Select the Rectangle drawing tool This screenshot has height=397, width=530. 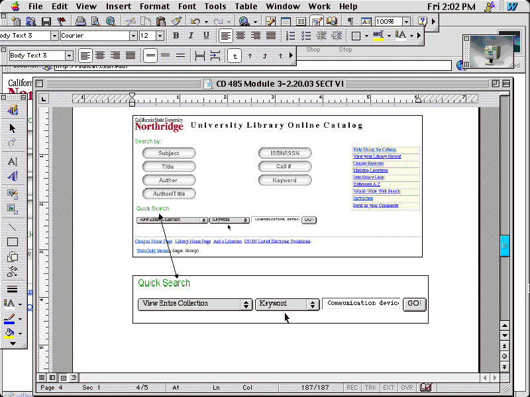(x=13, y=242)
